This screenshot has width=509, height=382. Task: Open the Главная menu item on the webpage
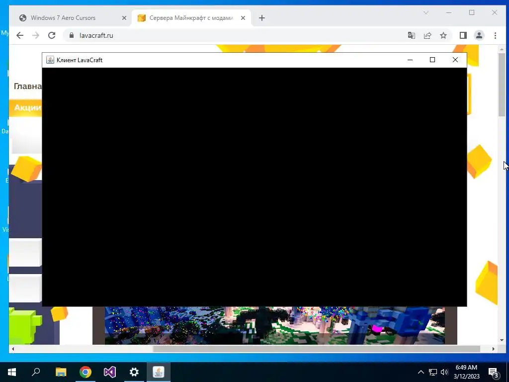28,86
